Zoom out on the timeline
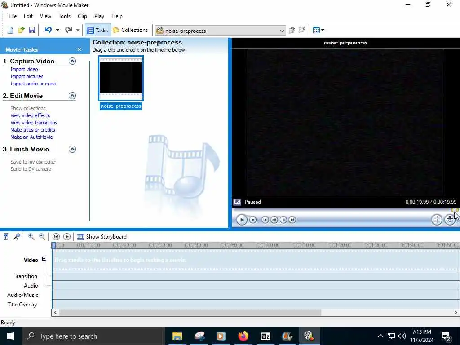 42,236
